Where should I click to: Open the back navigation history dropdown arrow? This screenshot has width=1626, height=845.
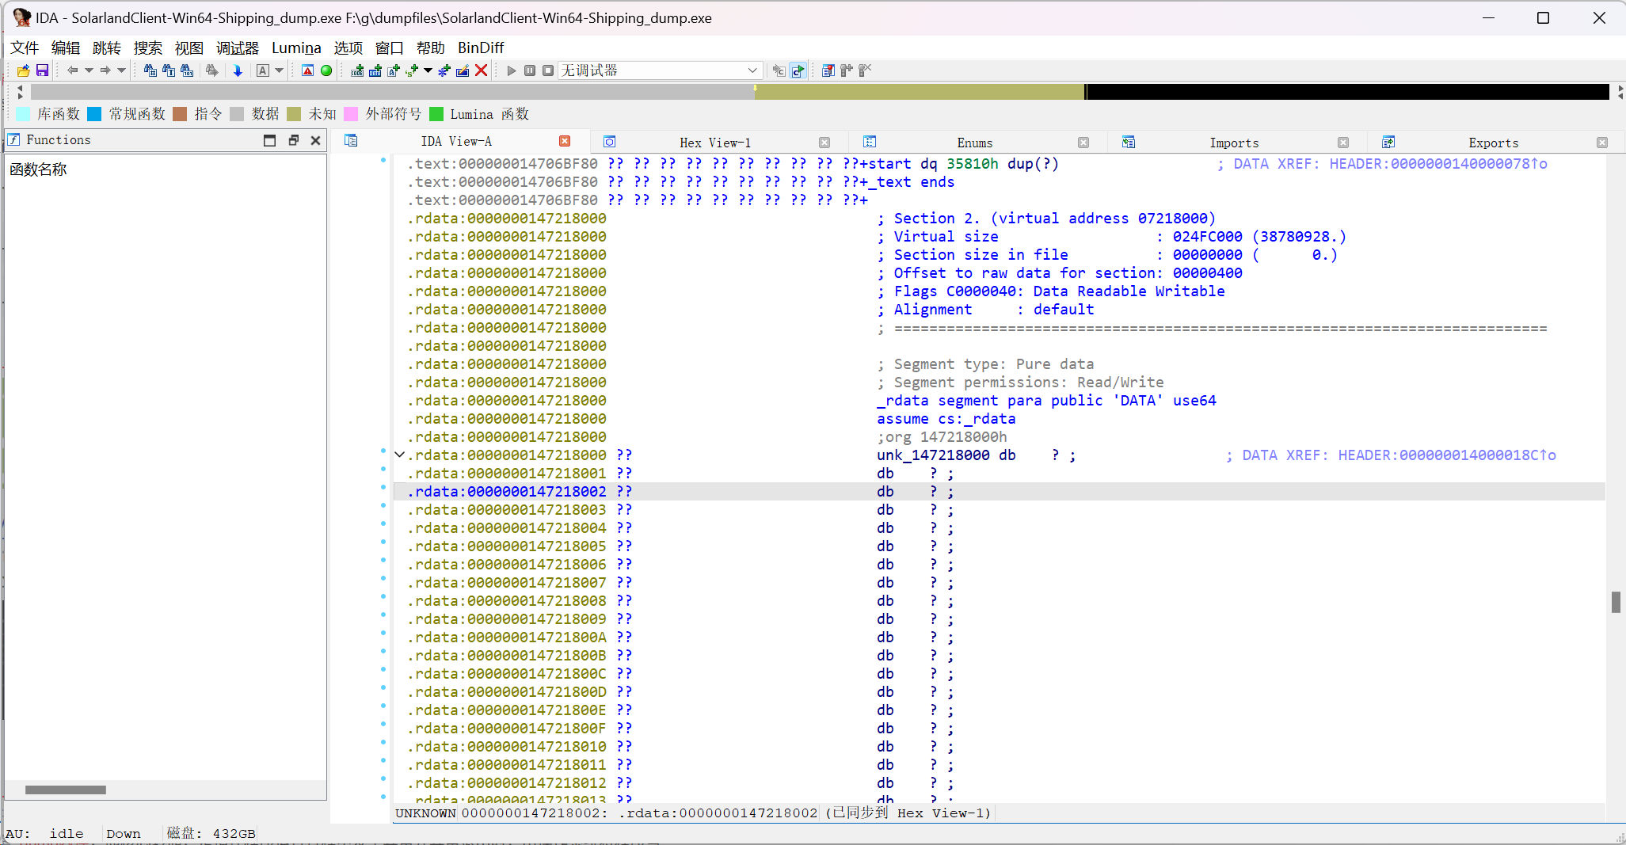point(89,70)
